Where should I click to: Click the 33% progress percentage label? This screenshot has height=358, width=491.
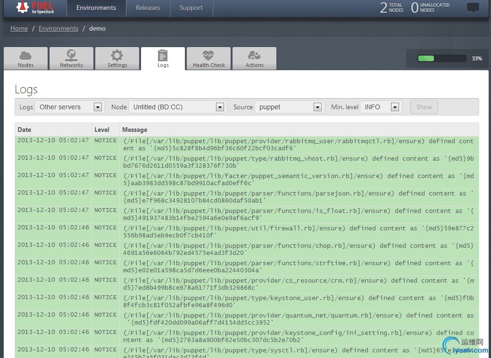pyautogui.click(x=477, y=58)
